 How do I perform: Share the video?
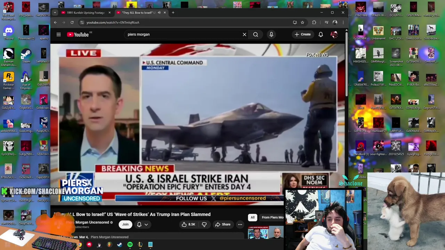222,224
